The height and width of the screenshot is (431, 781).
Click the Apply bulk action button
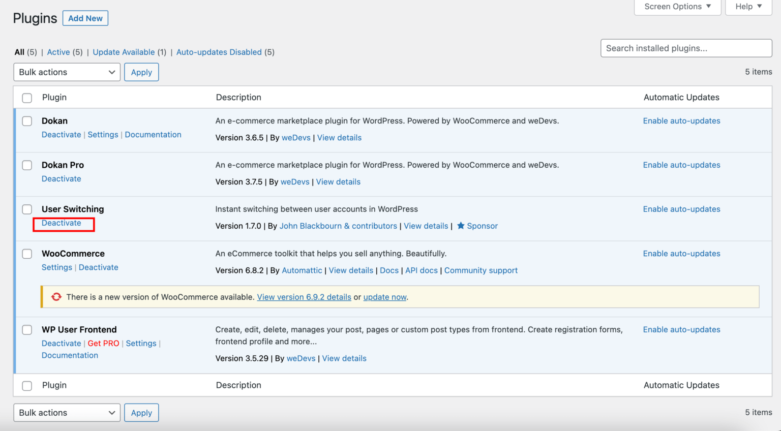141,72
